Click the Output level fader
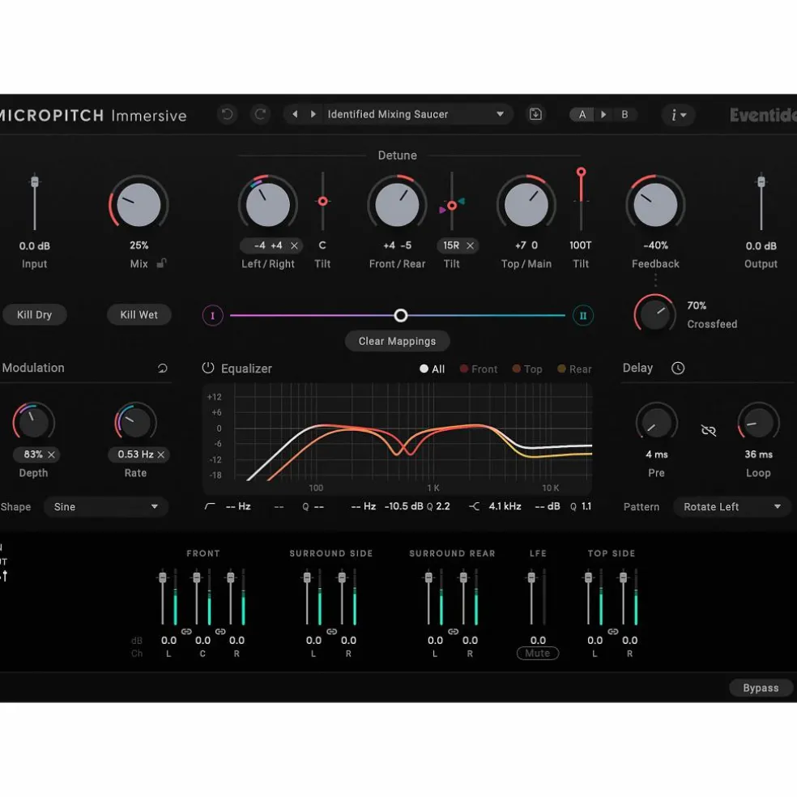 761,181
